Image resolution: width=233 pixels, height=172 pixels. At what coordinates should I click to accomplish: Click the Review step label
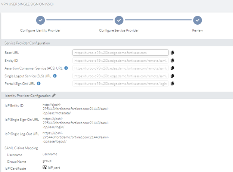pos(197,31)
